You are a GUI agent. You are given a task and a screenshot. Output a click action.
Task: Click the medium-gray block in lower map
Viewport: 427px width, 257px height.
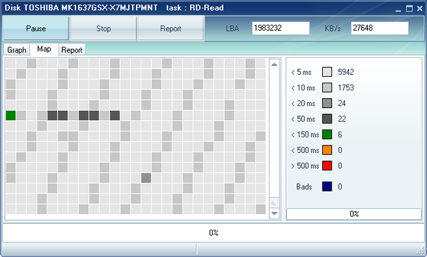[146, 178]
